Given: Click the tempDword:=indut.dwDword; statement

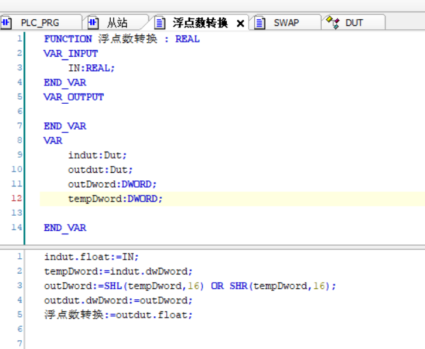Looking at the screenshot, I should [x=118, y=272].
